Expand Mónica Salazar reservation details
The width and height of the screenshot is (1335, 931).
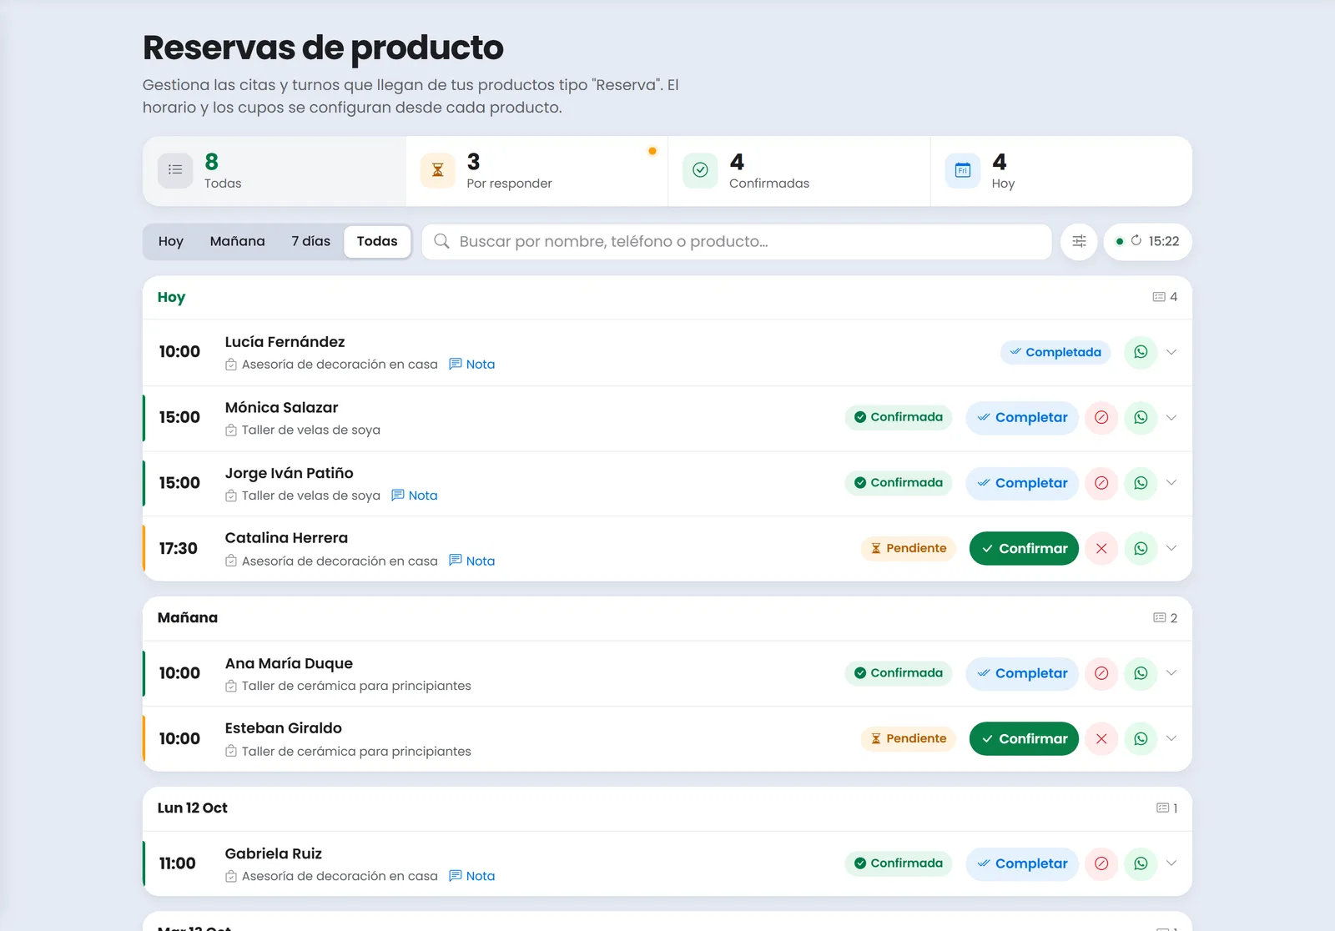pyautogui.click(x=1171, y=417)
